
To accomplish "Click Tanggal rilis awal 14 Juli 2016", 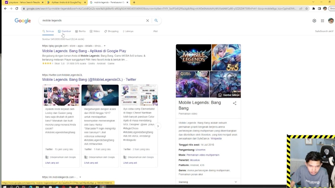I will (196, 145).
